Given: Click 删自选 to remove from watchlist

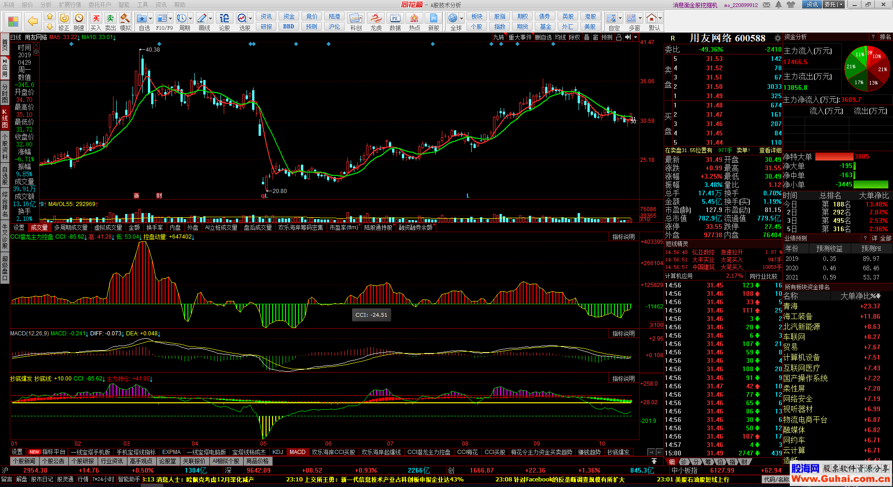Looking at the screenshot, I should [543, 37].
